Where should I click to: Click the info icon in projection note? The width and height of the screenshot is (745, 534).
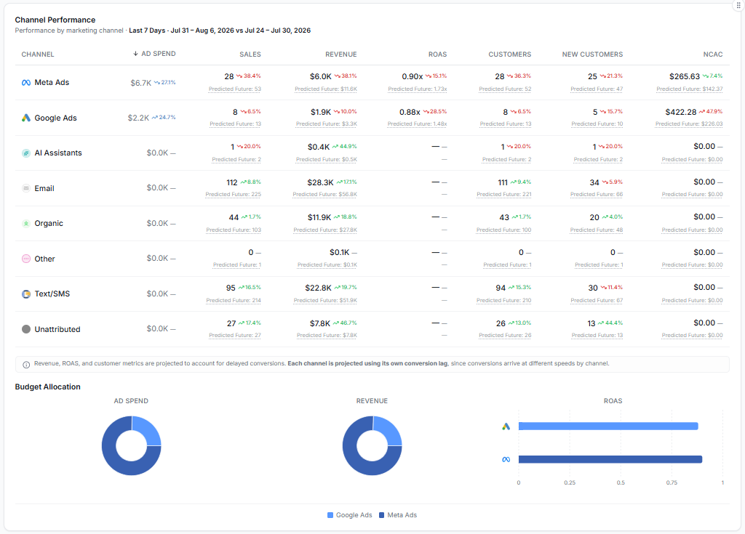coord(26,365)
